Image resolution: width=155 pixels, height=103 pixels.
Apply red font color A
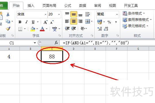point(42,29)
